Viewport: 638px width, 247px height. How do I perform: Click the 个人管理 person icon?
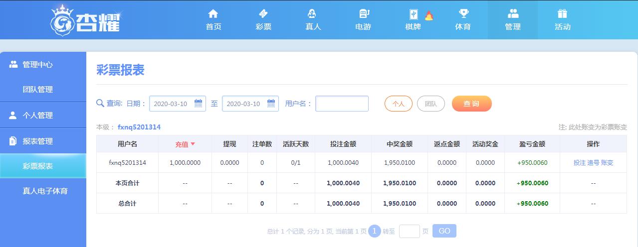click(13, 115)
